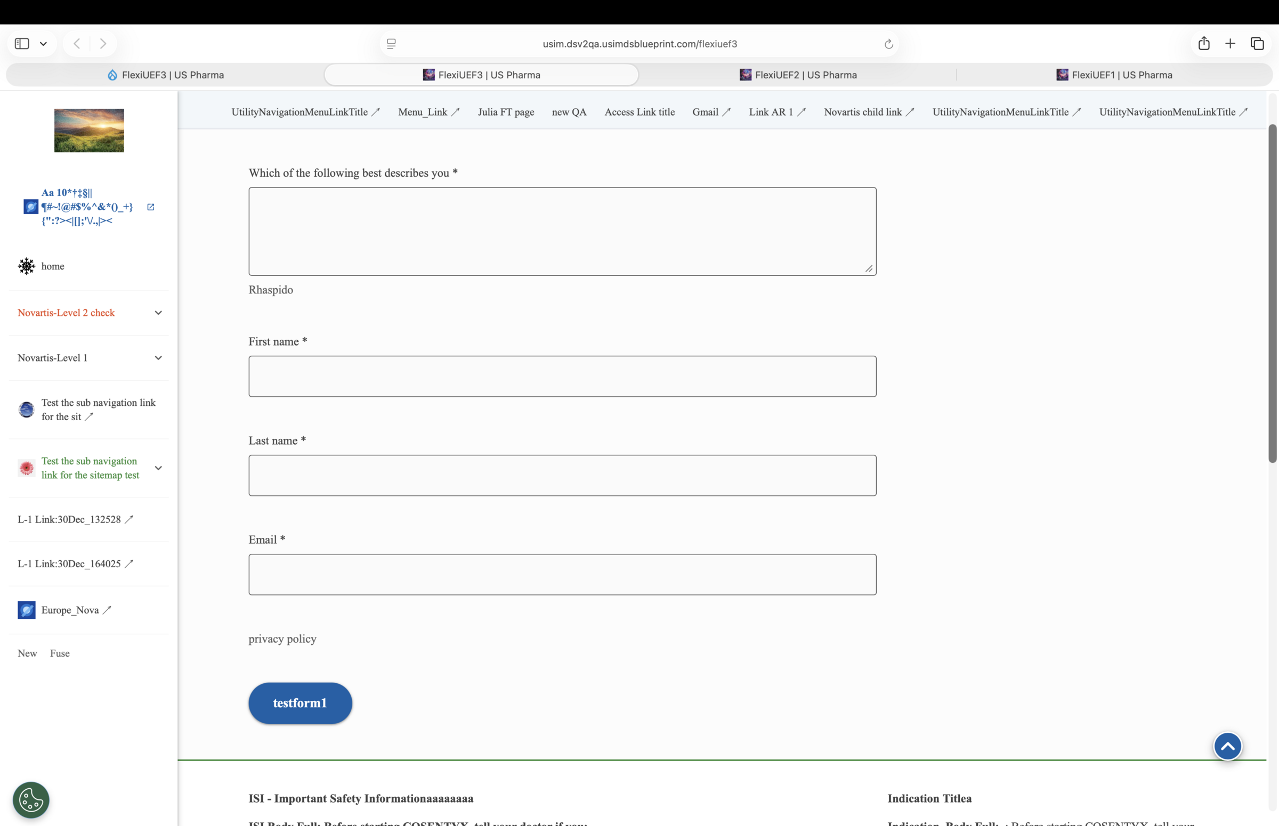Open Novartis child link

pyautogui.click(x=870, y=112)
